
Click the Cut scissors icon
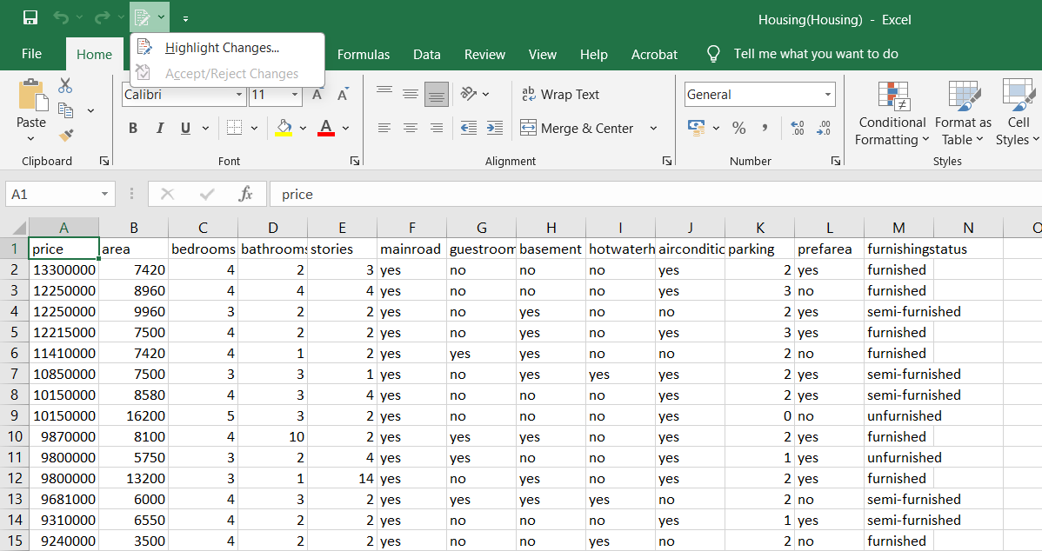point(65,86)
